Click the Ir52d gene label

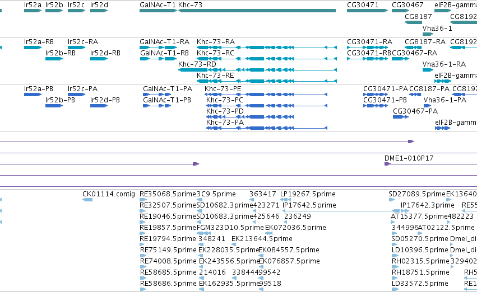click(x=99, y=5)
